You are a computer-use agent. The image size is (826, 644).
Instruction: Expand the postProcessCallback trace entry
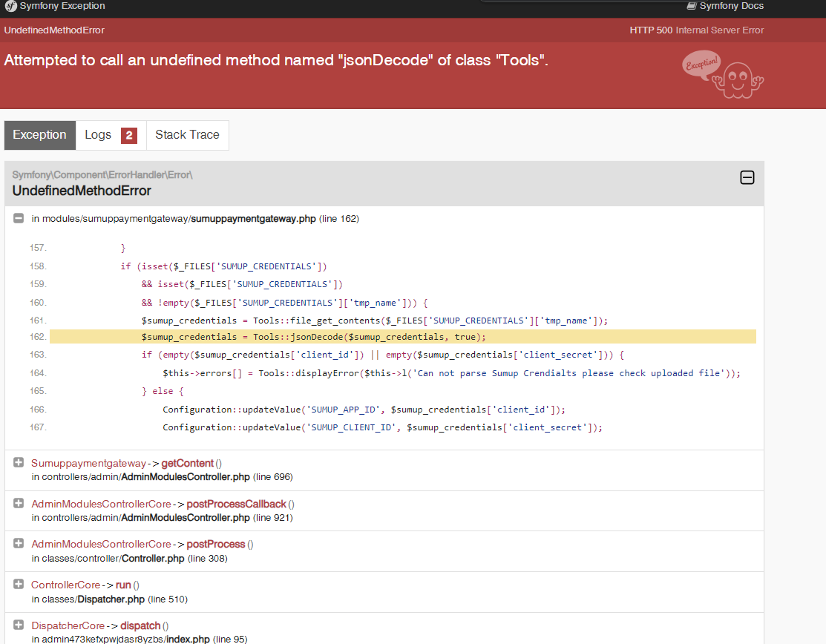pos(19,504)
